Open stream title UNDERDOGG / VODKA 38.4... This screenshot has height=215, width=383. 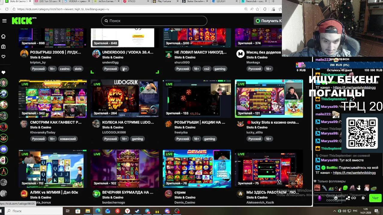(128, 52)
